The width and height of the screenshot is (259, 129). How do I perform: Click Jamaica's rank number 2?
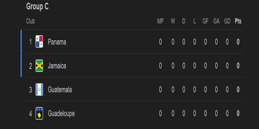(30, 66)
